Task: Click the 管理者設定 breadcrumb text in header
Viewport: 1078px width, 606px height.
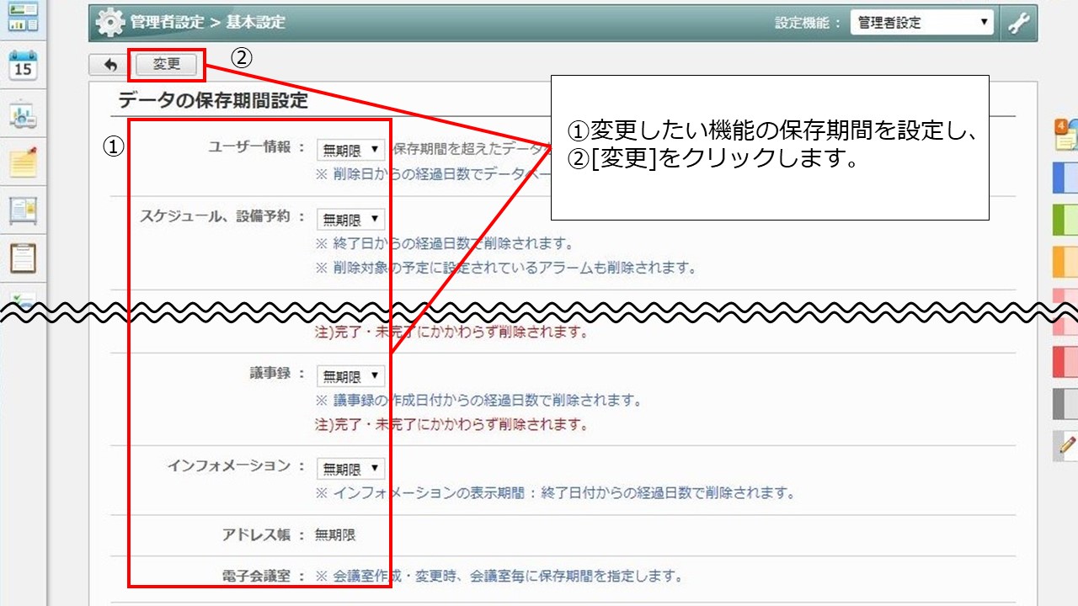Action: pos(168,23)
